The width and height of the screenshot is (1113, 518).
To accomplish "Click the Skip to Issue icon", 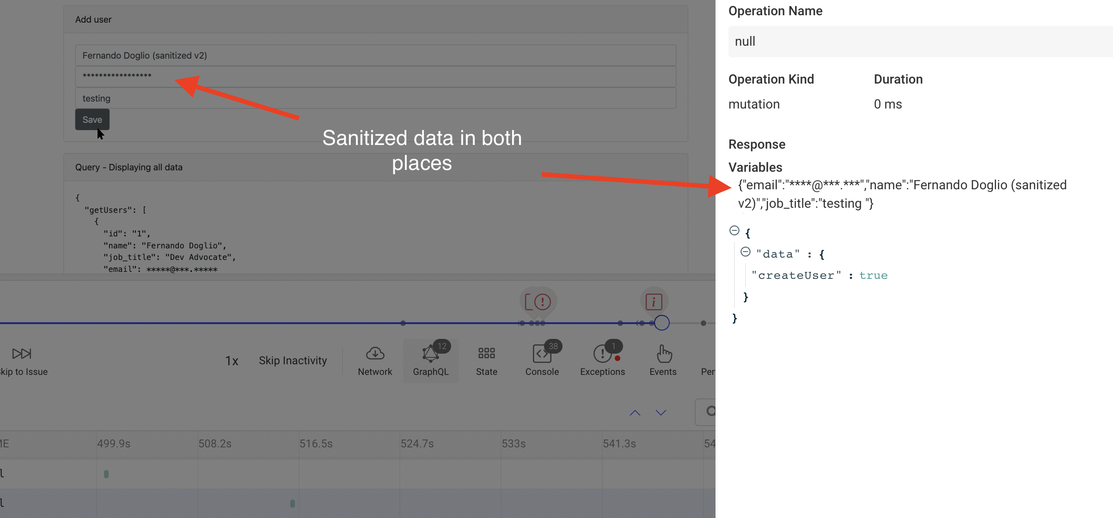I will coord(20,354).
